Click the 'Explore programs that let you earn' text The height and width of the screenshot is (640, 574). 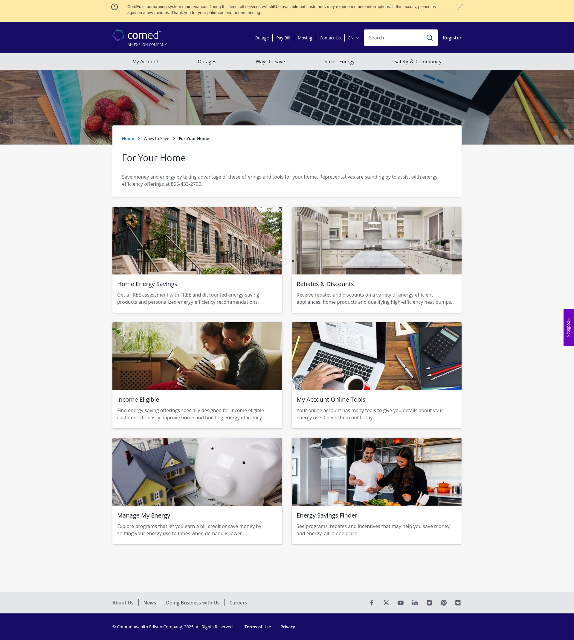pyautogui.click(x=189, y=530)
